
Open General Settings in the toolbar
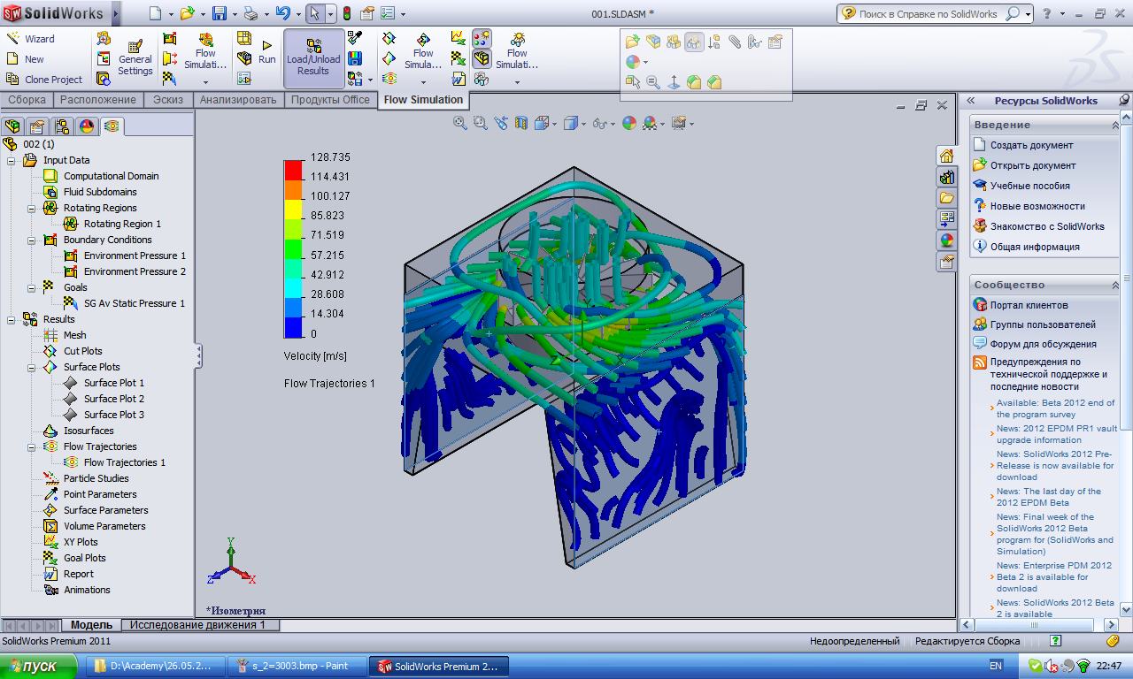click(x=135, y=58)
